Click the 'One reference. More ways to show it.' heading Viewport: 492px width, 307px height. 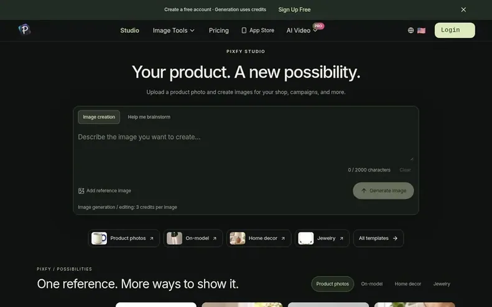(x=137, y=284)
